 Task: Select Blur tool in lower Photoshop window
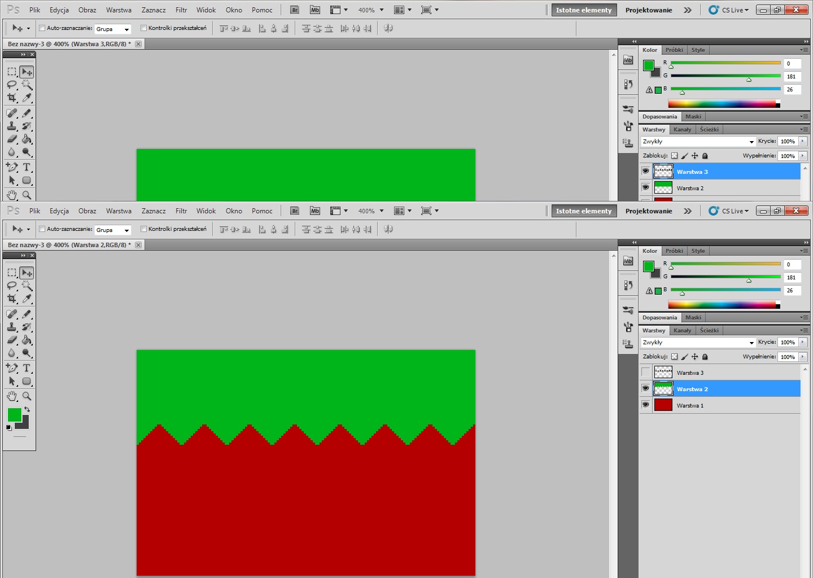coord(12,353)
